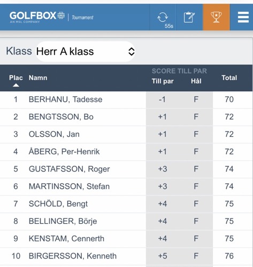Open player KENSTAM, Cennerth
Image resolution: width=253 pixels, height=267 pixels.
pyautogui.click(x=66, y=239)
